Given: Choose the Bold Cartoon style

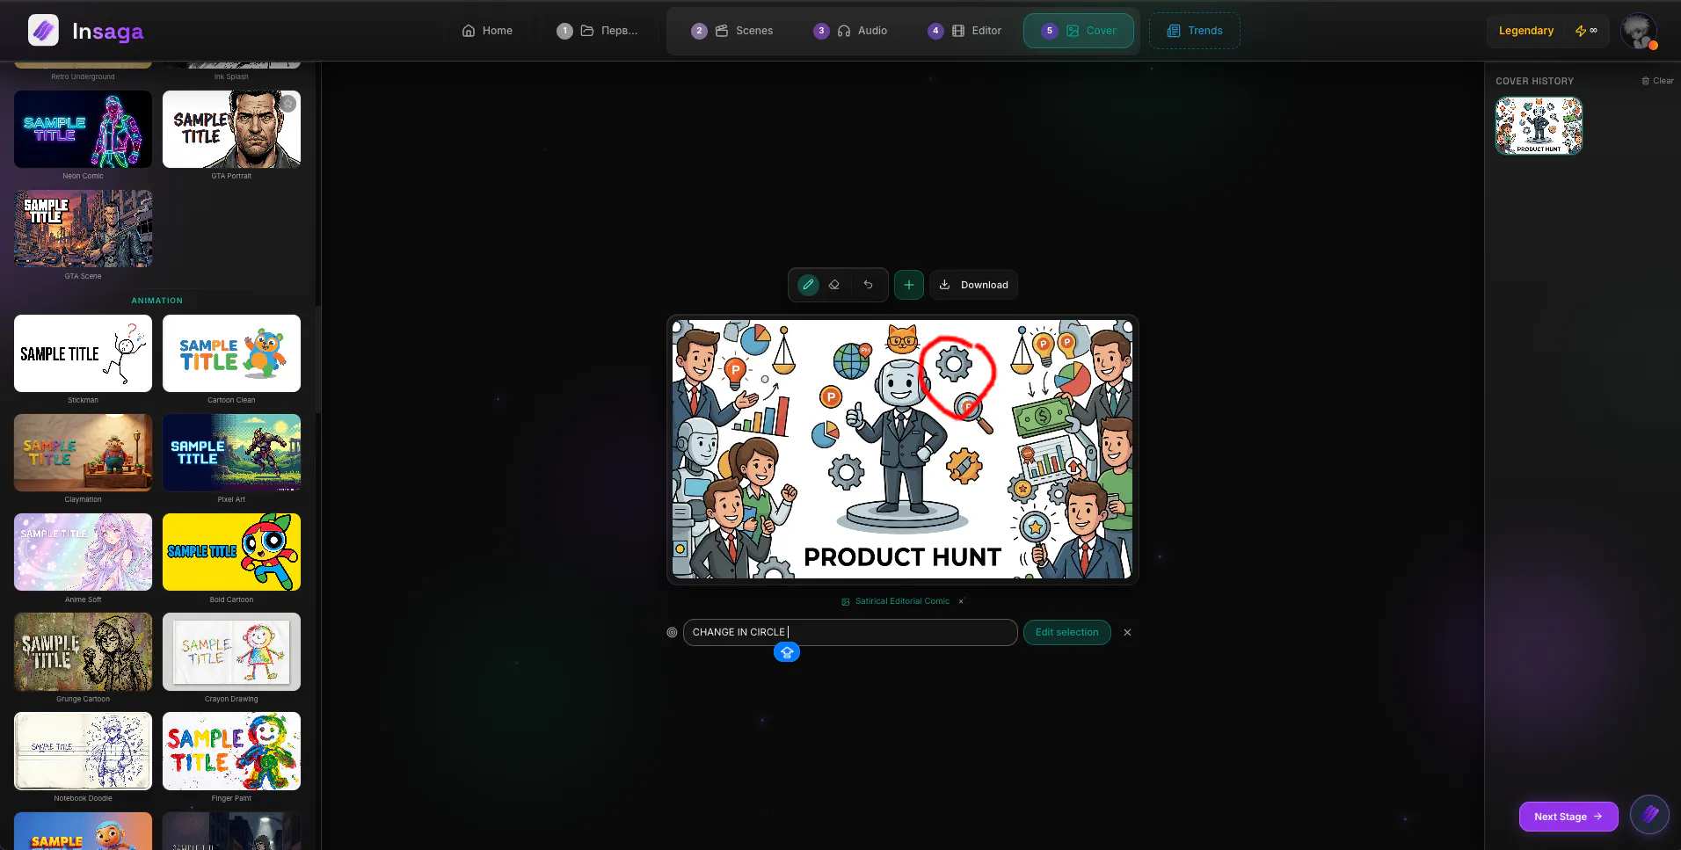Looking at the screenshot, I should pyautogui.click(x=232, y=552).
